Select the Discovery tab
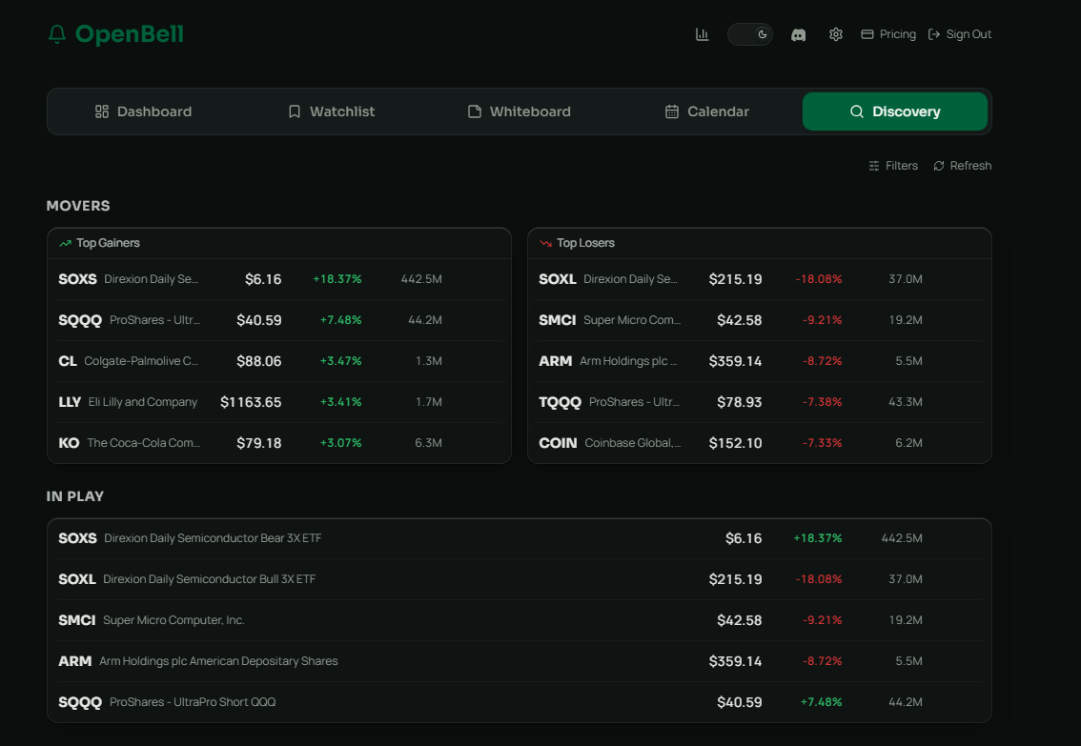This screenshot has height=746, width=1081. pos(895,111)
